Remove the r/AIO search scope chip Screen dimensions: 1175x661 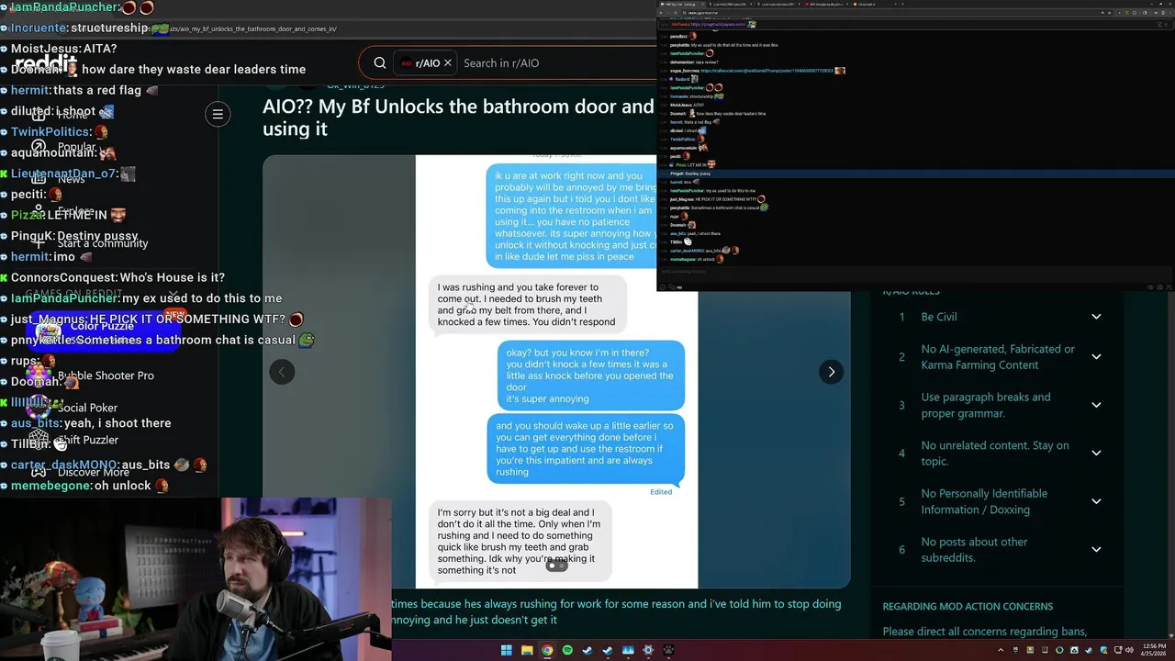(448, 63)
